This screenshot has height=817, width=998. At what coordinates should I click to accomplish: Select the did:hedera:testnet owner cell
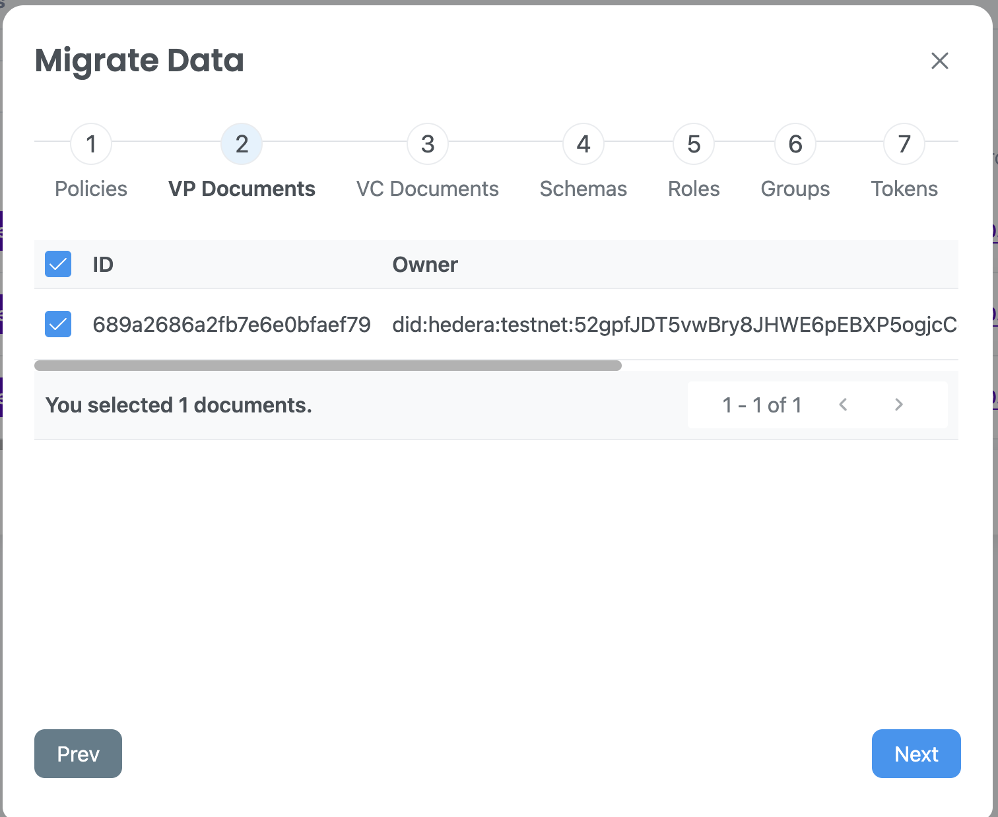(674, 324)
